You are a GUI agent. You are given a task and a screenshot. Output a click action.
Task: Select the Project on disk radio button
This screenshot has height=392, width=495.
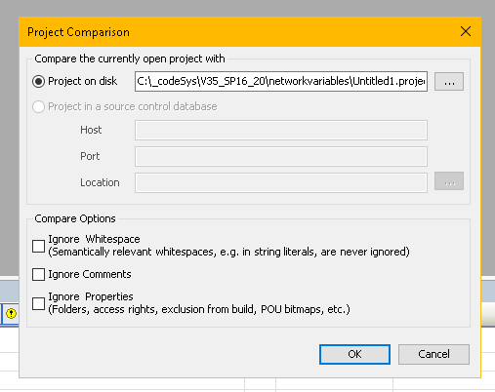(38, 81)
